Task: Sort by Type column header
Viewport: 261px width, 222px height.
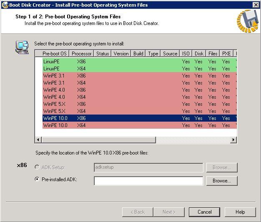Action: click(x=153, y=54)
